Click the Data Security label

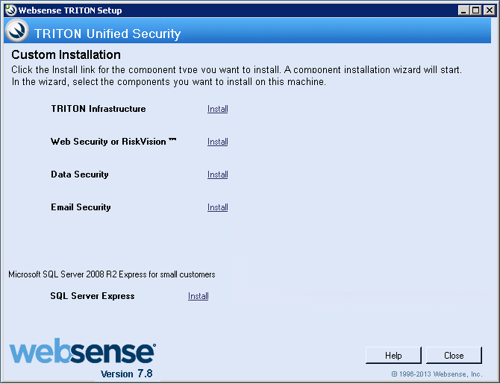(80, 174)
